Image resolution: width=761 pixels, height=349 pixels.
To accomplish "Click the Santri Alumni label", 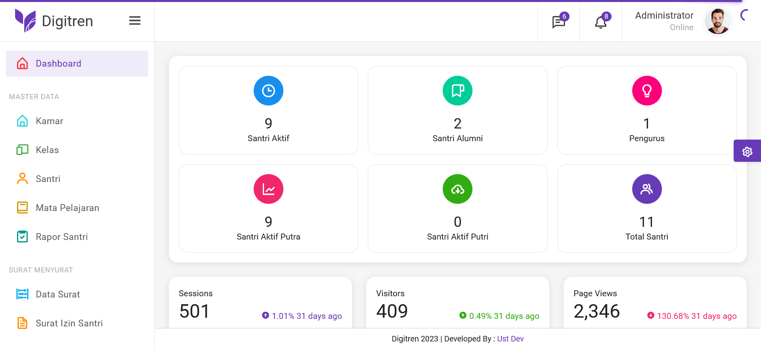I will click(457, 138).
